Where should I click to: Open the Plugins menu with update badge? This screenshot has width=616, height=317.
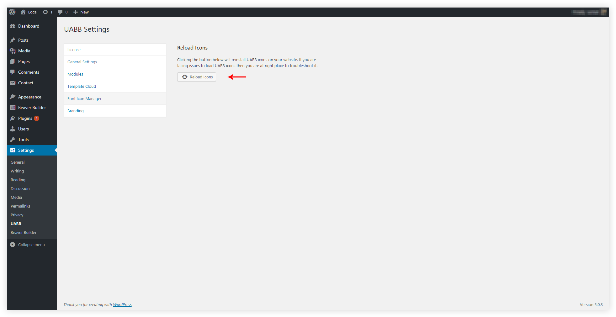point(25,118)
